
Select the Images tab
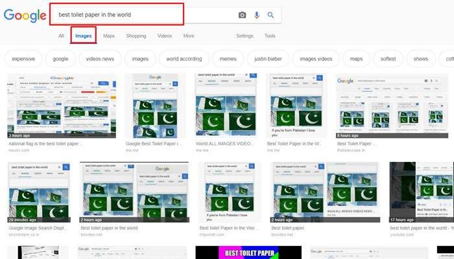[x=84, y=36]
